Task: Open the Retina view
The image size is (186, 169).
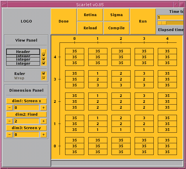Action: 90,15
